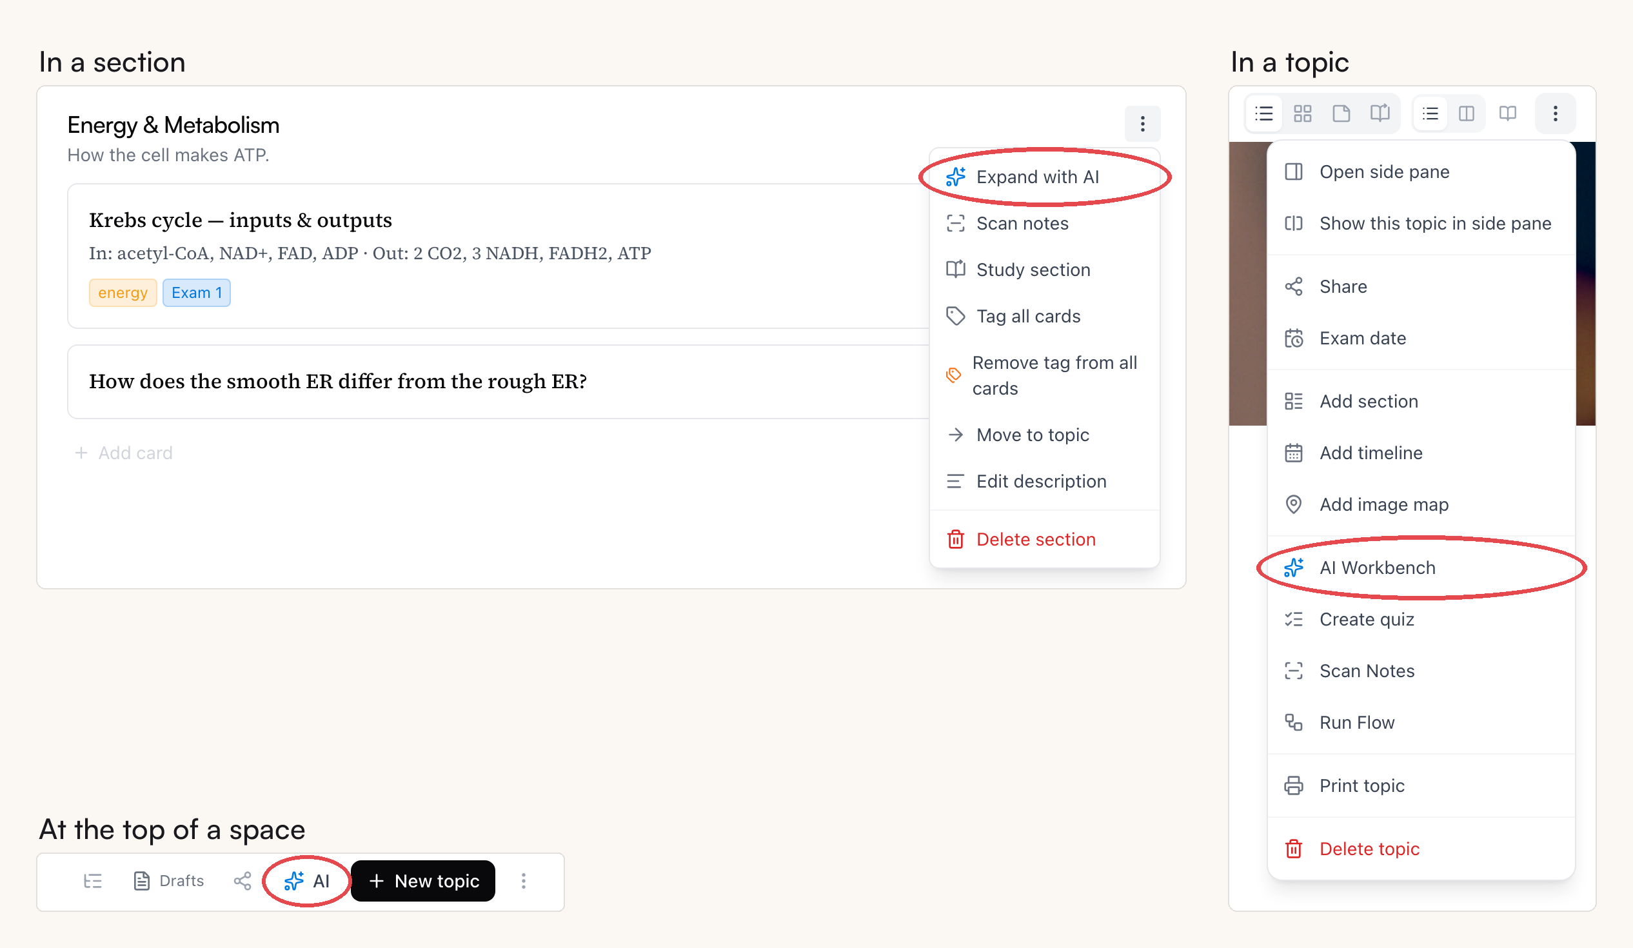Click the plain open book icon in topic toolbar
The image size is (1633, 948).
tap(1508, 114)
